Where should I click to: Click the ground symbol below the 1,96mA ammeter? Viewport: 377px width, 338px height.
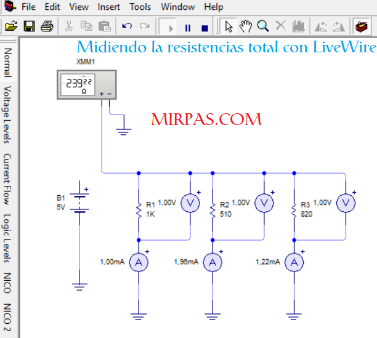pos(213,316)
